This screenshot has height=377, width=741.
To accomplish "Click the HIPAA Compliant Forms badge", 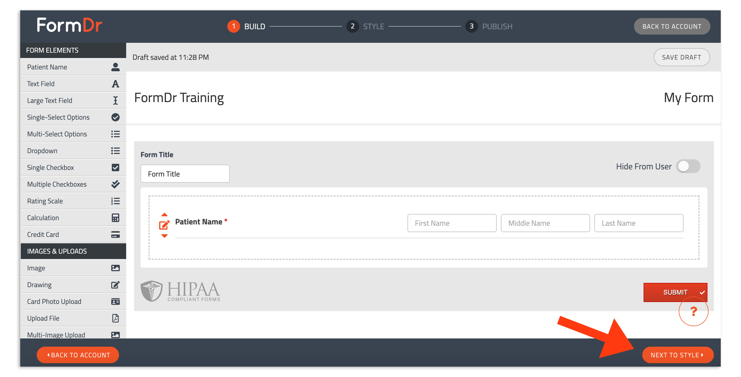I will point(180,291).
